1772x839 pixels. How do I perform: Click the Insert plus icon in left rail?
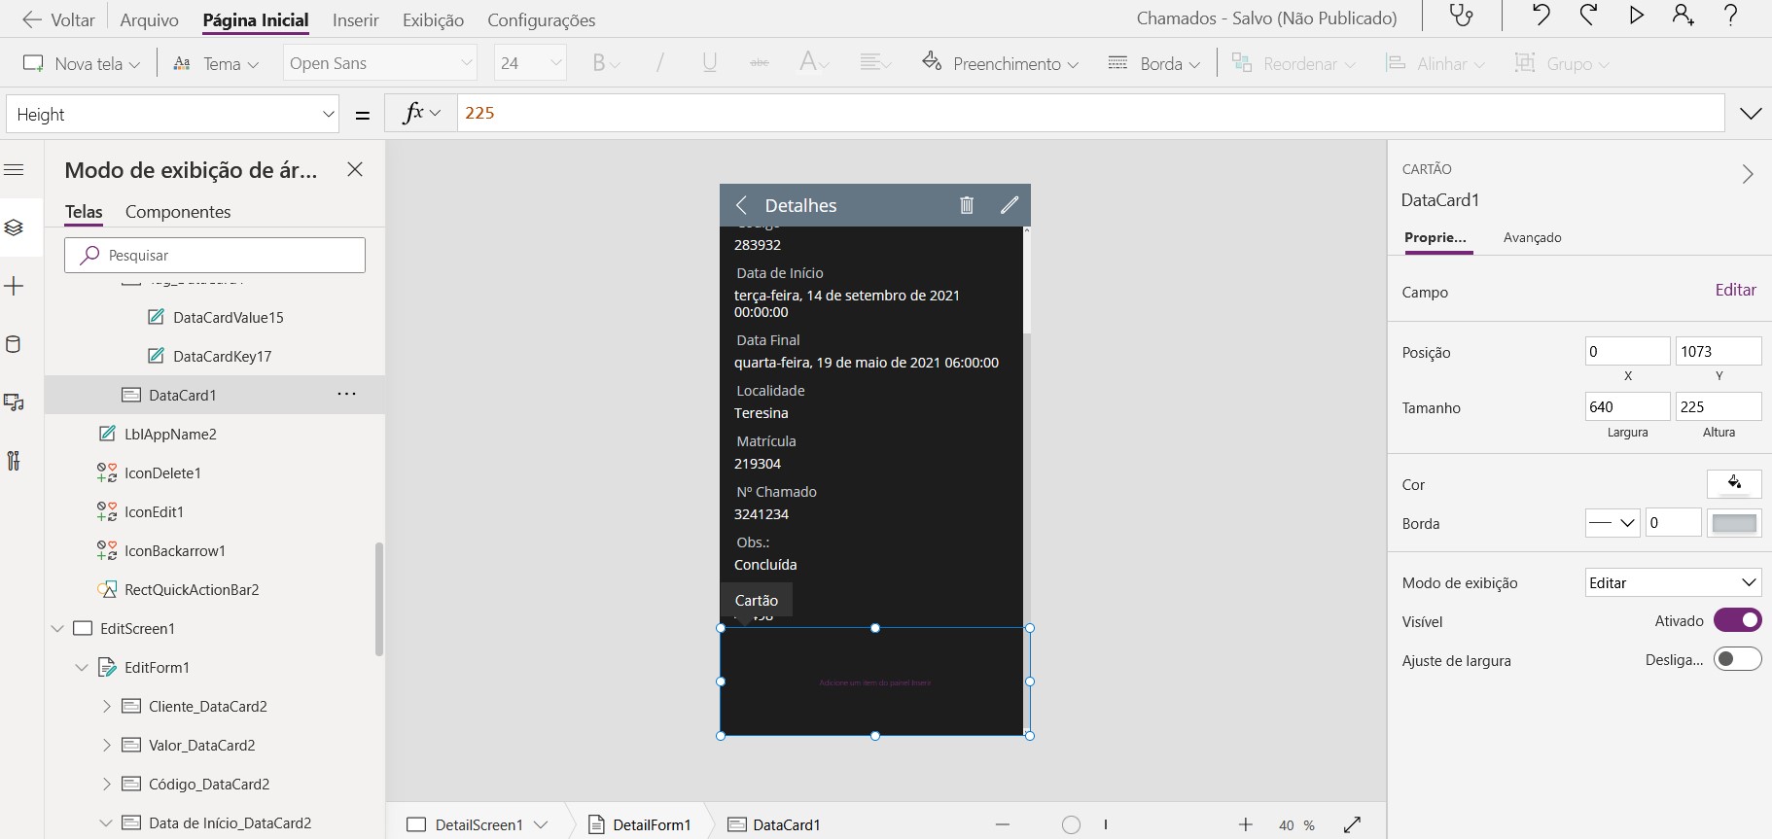[x=14, y=286]
